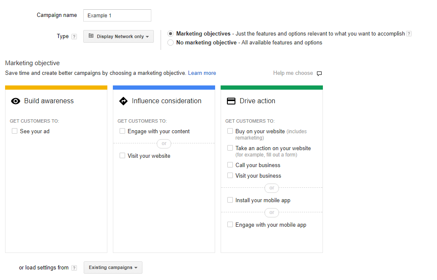Viewport: 437px width, 280px height.
Task: Check Install your mobile app option
Action: coord(230,200)
